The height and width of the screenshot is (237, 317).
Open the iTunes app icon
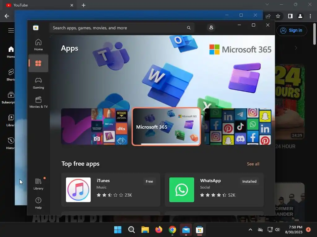[x=78, y=190]
